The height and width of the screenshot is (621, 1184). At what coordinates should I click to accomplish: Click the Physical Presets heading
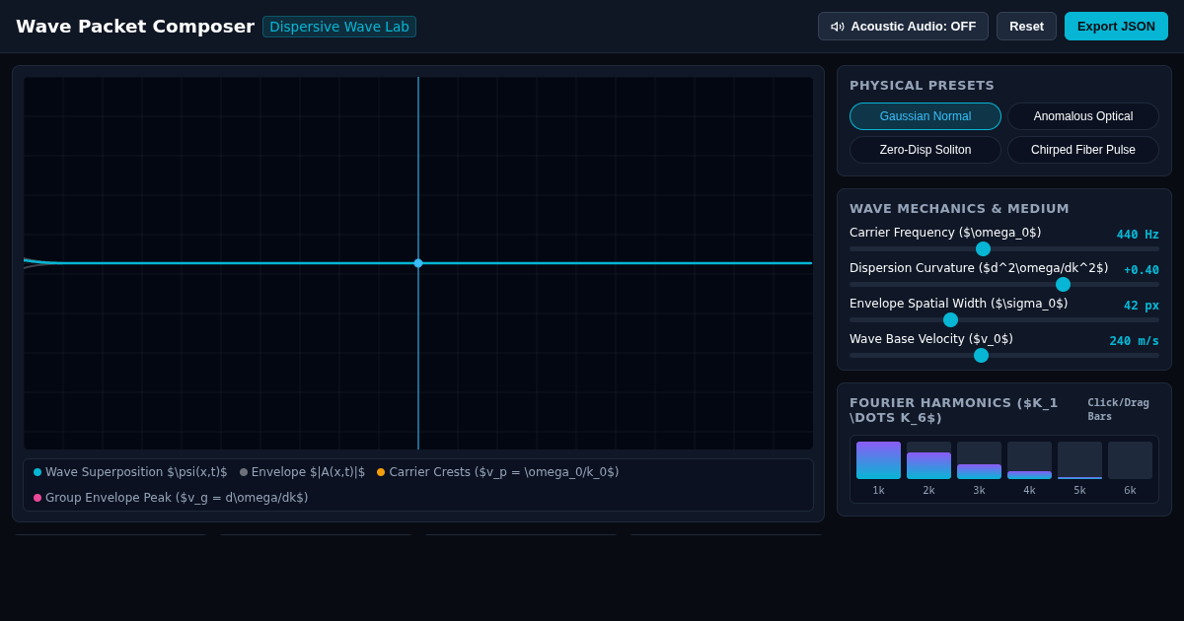click(922, 86)
